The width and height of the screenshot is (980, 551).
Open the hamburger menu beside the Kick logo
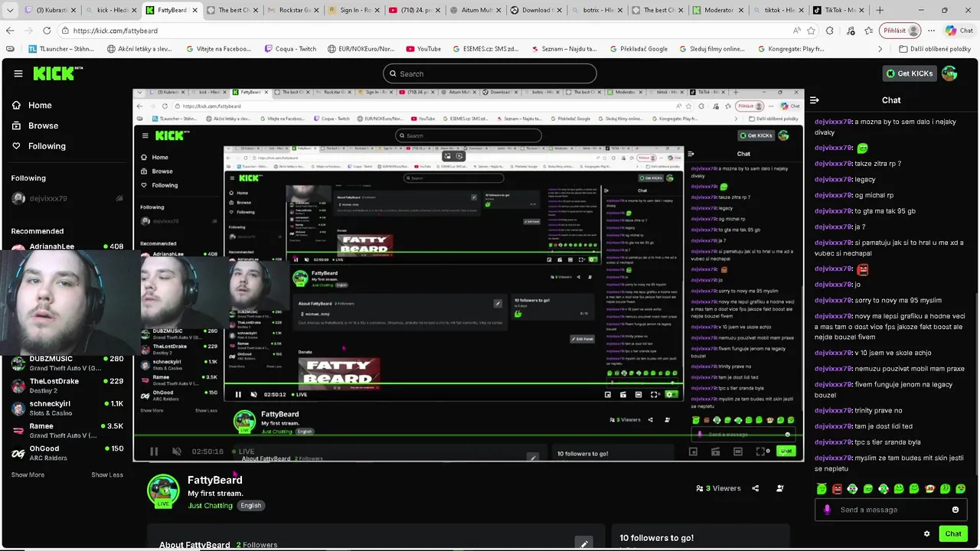point(18,73)
